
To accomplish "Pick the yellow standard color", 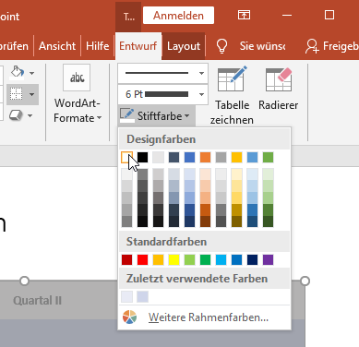I will pos(174,259).
